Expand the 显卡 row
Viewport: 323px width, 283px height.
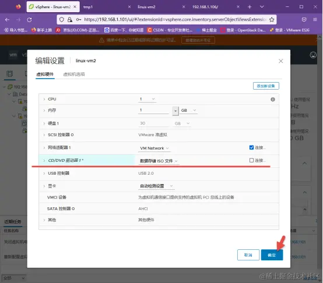(x=44, y=186)
